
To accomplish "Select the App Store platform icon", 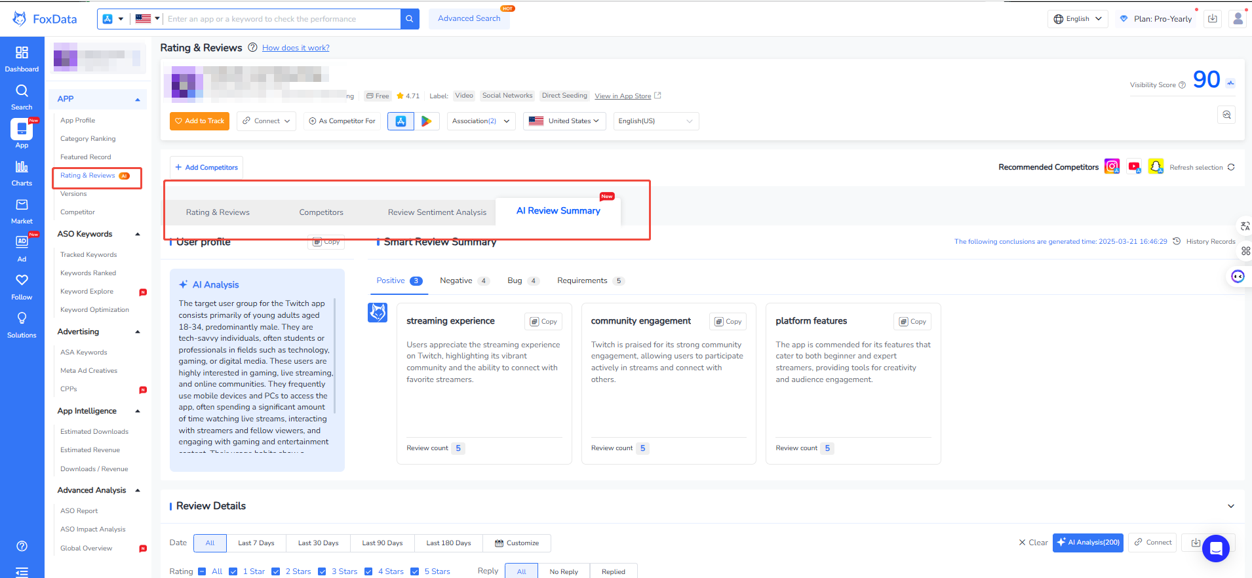I will click(401, 121).
